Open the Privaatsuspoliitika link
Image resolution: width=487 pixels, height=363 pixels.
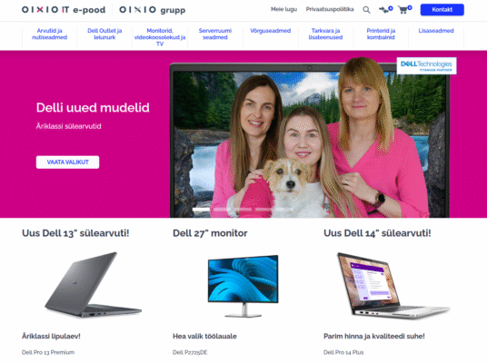(x=330, y=9)
